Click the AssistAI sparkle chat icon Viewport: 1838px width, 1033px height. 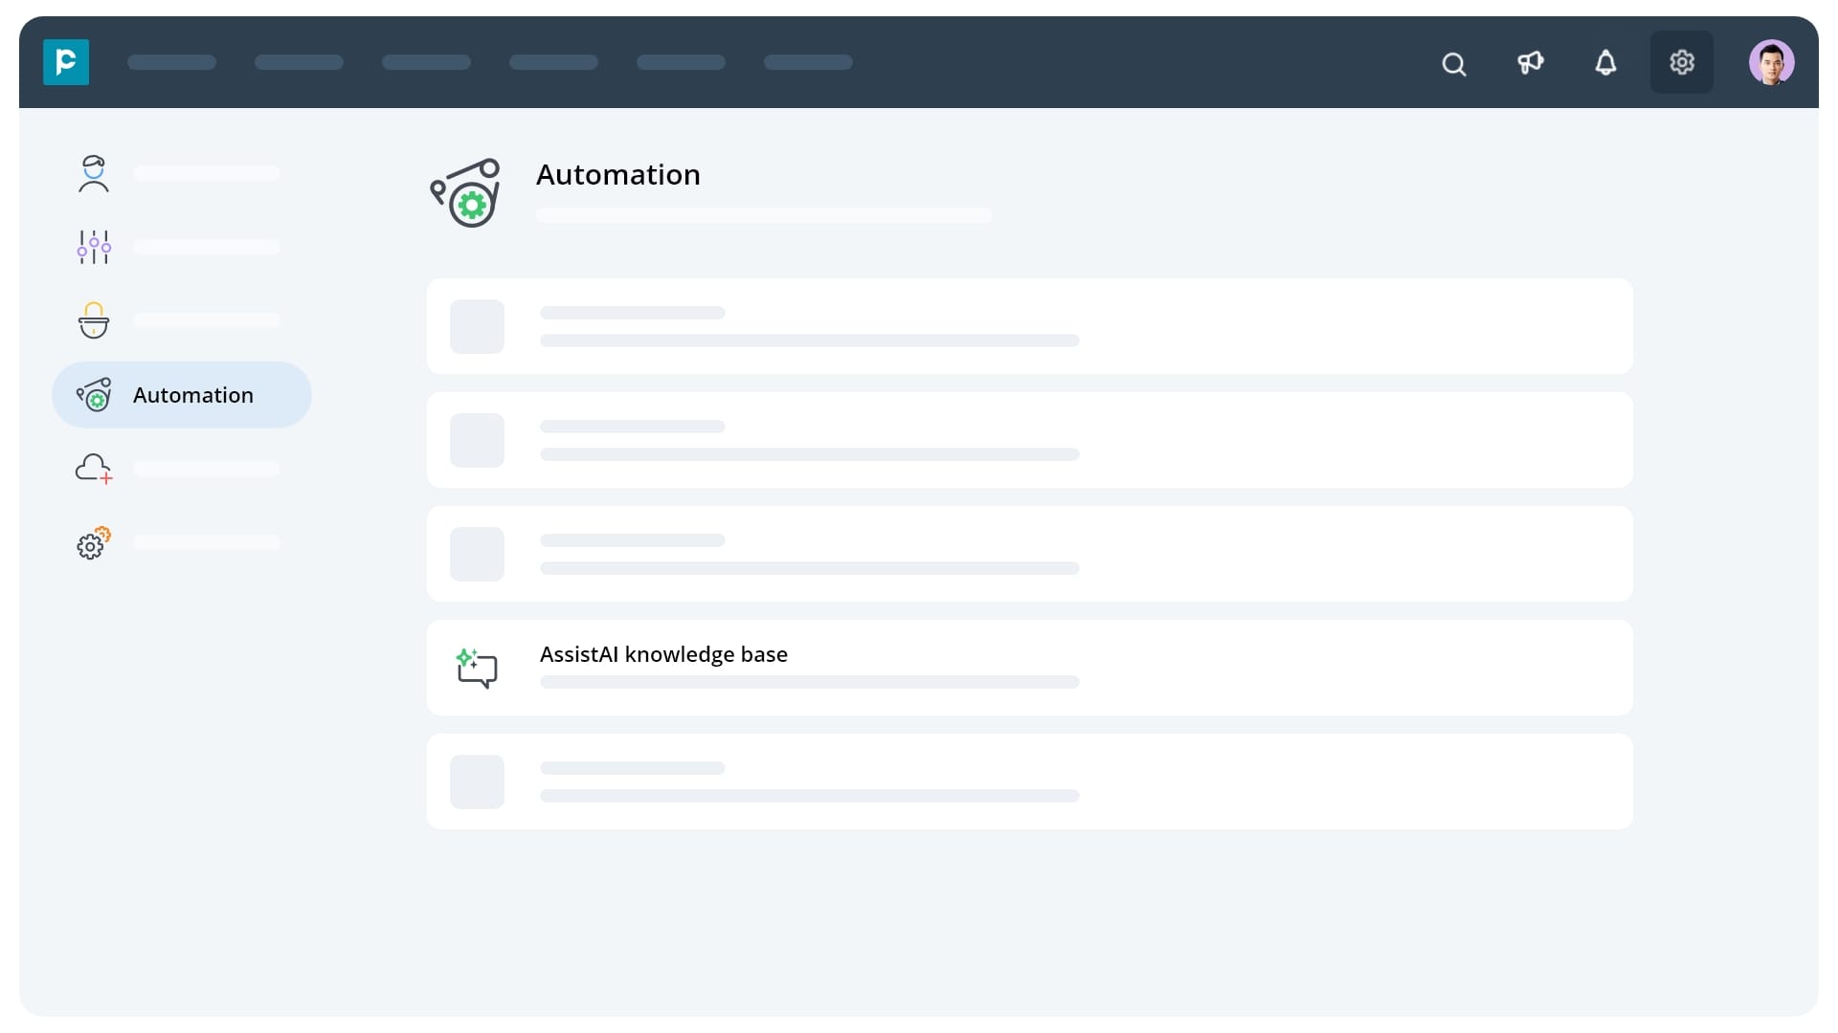coord(477,668)
